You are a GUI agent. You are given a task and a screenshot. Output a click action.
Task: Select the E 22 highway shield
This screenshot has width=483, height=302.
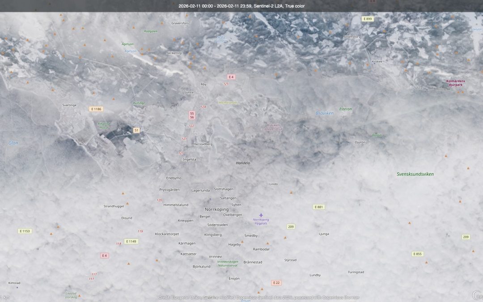click(276, 283)
